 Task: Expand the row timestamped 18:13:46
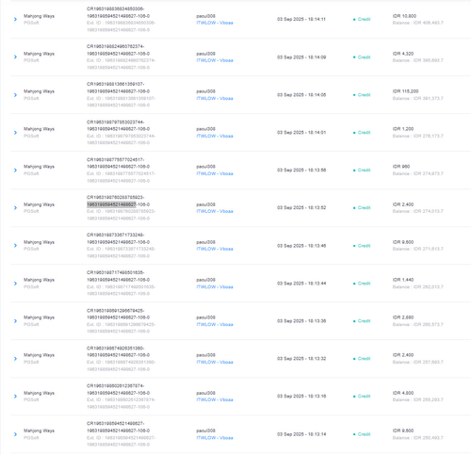[x=15, y=246]
